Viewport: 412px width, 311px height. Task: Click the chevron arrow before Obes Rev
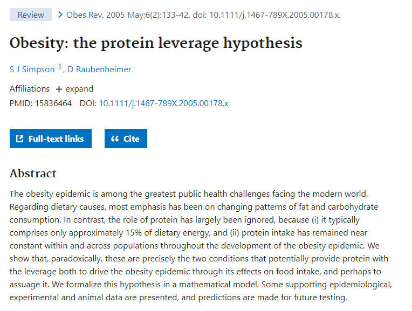coord(60,15)
